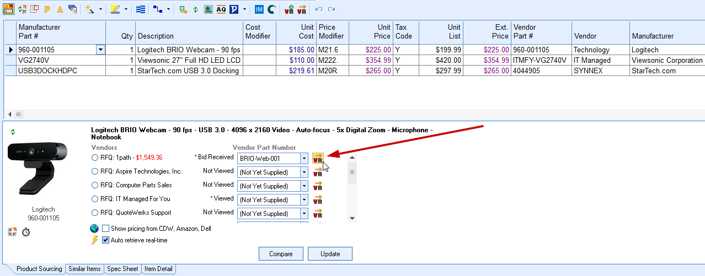Click the VR icon for Computer Parts Sales

(318, 186)
